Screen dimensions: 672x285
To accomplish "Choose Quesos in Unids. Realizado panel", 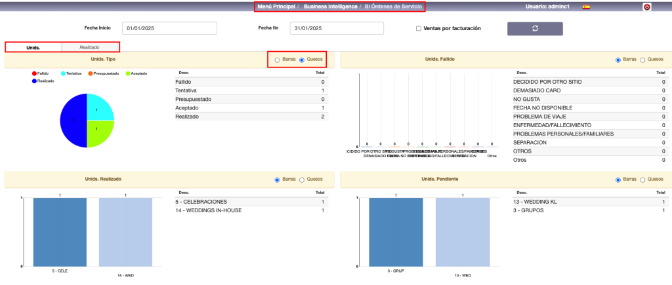I will (302, 180).
